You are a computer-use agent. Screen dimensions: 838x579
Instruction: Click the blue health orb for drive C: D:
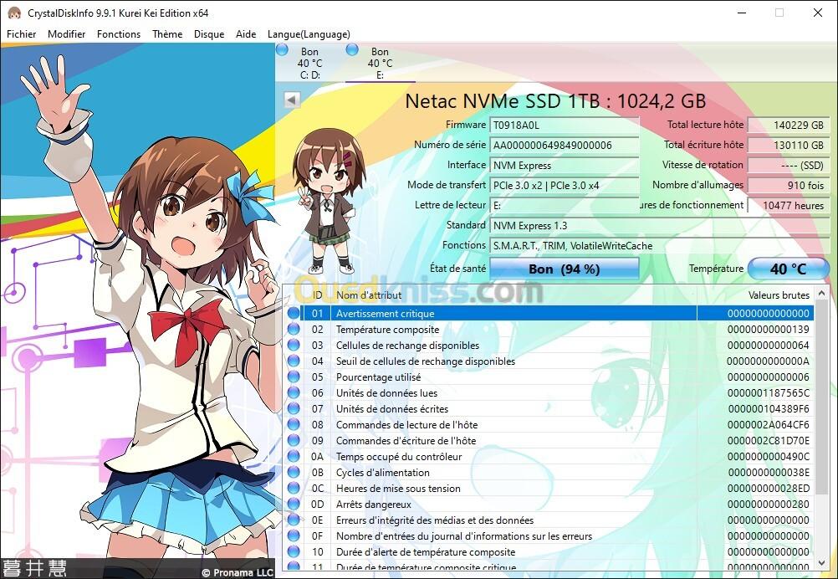(x=282, y=49)
